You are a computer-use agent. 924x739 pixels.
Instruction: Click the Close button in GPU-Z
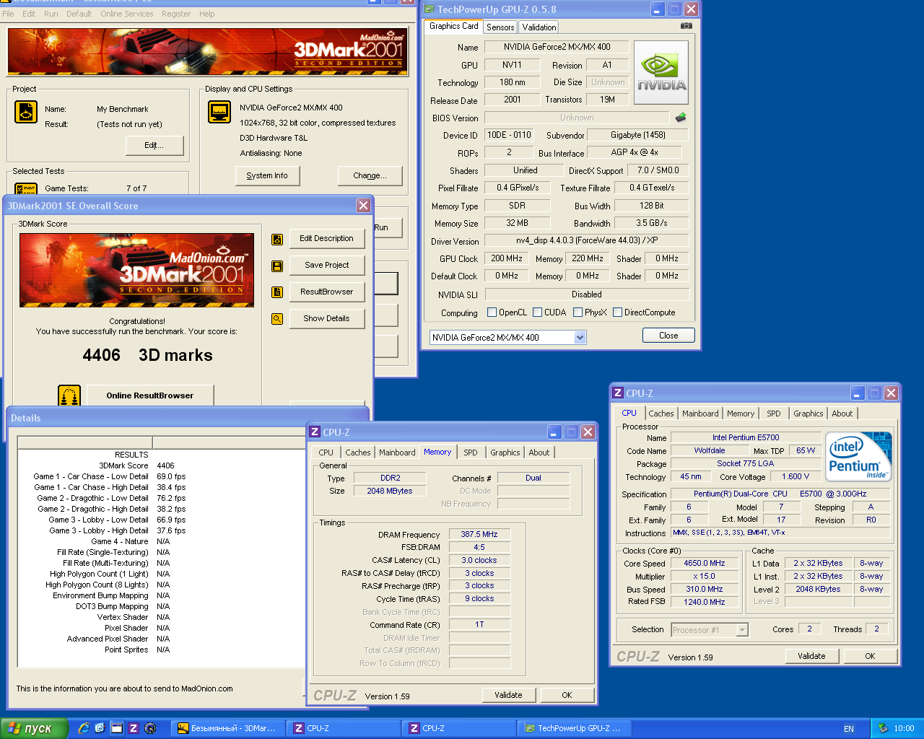[x=668, y=336]
